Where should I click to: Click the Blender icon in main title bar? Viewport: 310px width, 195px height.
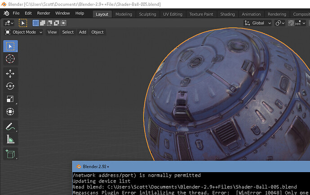pyautogui.click(x=4, y=4)
